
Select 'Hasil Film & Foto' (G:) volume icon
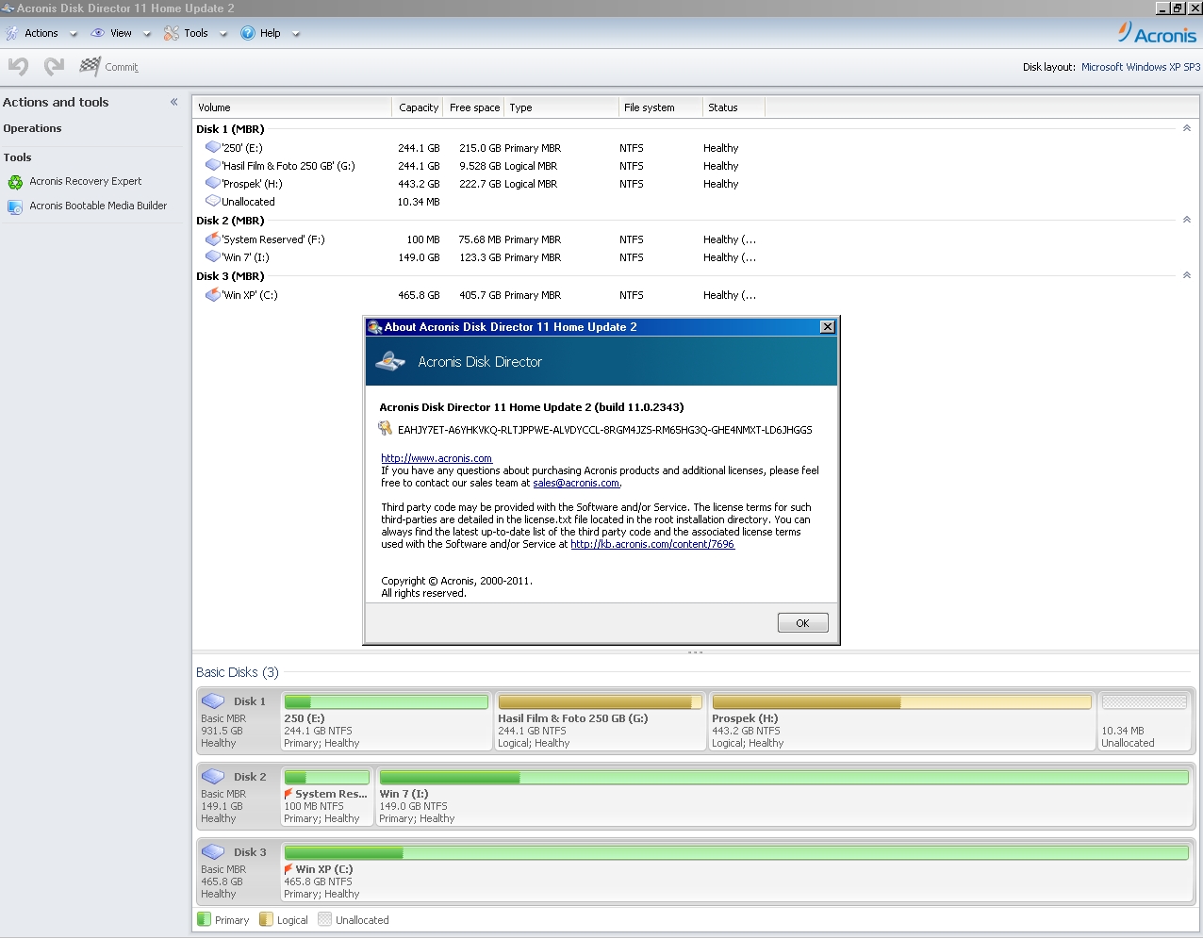click(x=213, y=165)
